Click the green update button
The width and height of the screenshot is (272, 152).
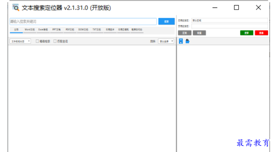click(x=247, y=33)
